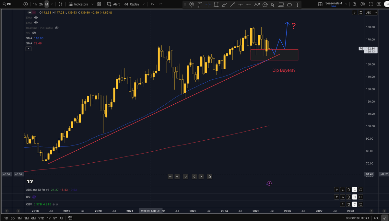Expand the Indicators favorites dropdown arrow

pos(92,4)
